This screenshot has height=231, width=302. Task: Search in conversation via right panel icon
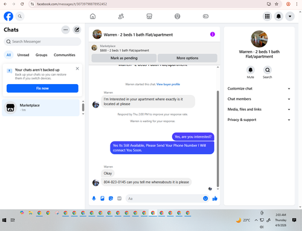click(268, 70)
